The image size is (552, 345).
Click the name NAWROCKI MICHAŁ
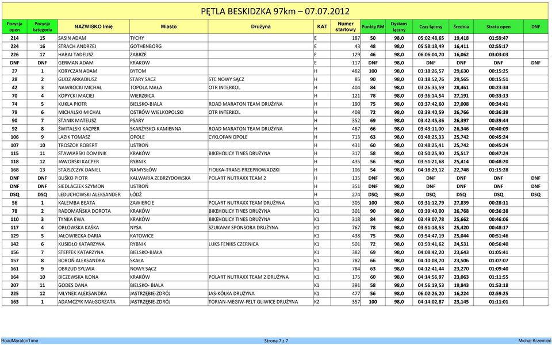(x=80, y=87)
